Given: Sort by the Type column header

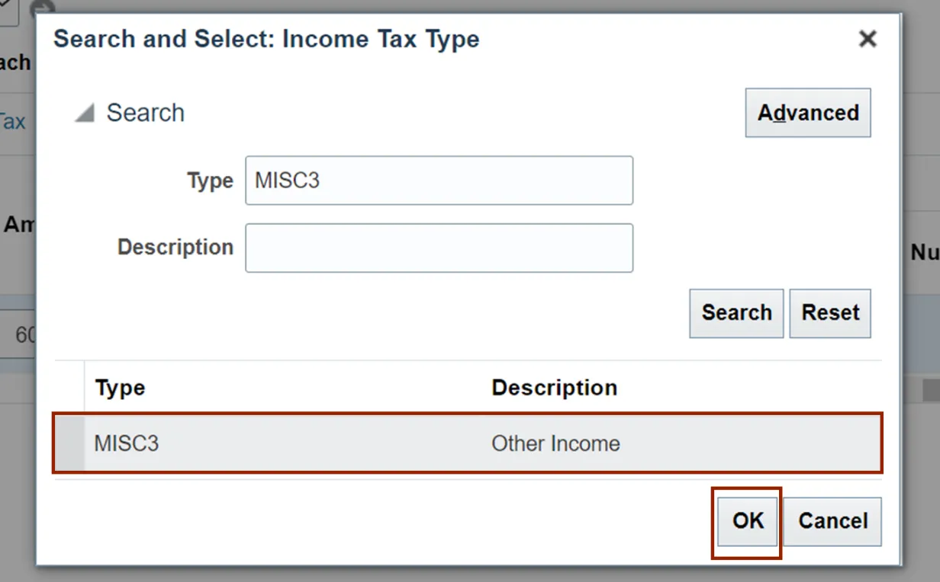Looking at the screenshot, I should 120,388.
